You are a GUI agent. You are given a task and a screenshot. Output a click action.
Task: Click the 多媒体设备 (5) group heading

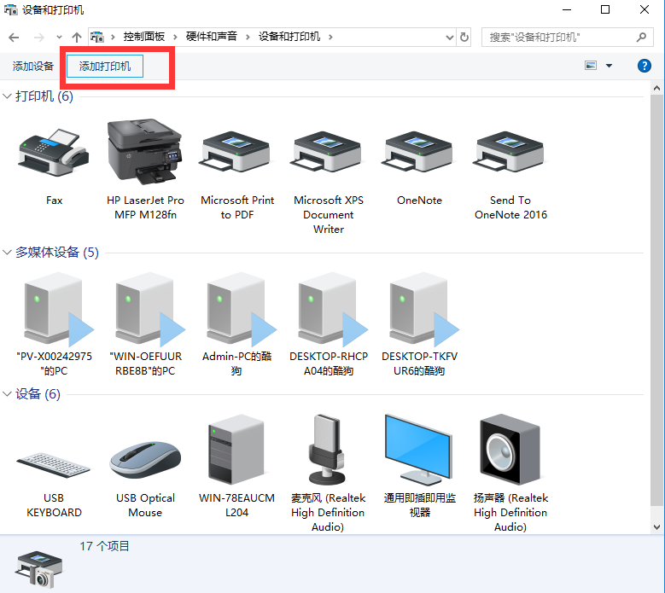pyautogui.click(x=57, y=253)
